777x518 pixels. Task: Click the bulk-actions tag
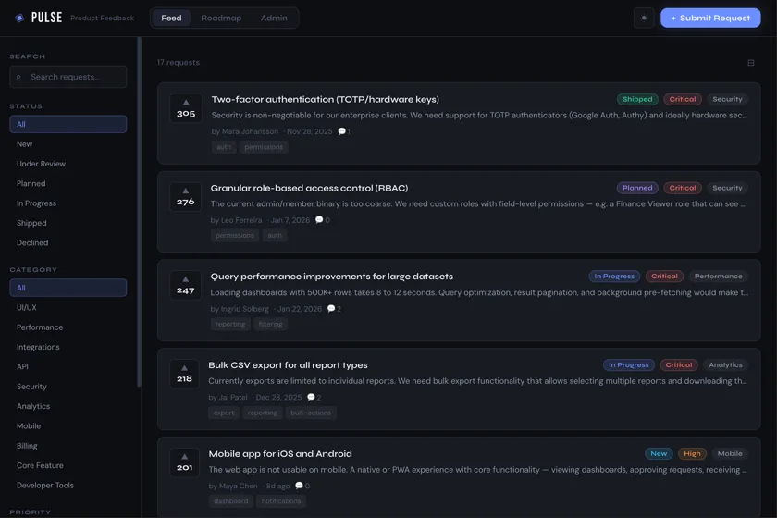311,413
